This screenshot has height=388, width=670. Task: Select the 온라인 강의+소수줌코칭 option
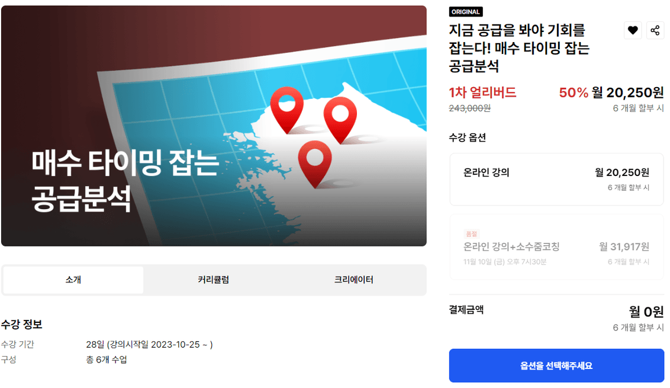(x=556, y=247)
